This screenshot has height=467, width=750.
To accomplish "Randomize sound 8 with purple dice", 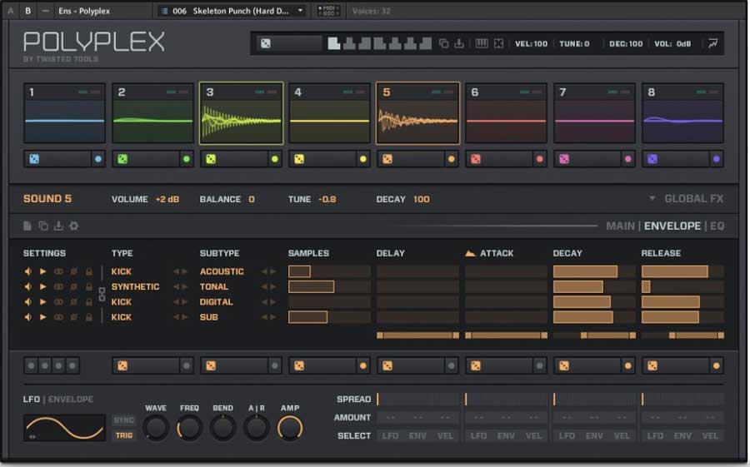I will point(652,159).
